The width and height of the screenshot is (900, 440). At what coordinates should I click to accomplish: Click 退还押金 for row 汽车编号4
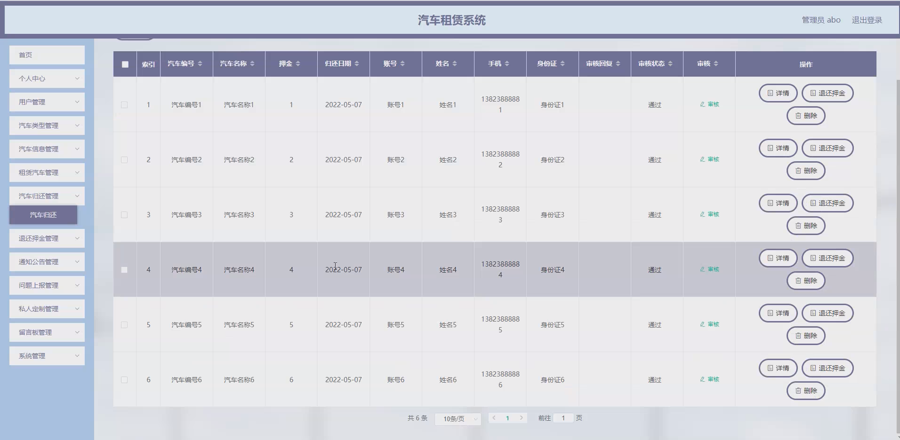828,258
